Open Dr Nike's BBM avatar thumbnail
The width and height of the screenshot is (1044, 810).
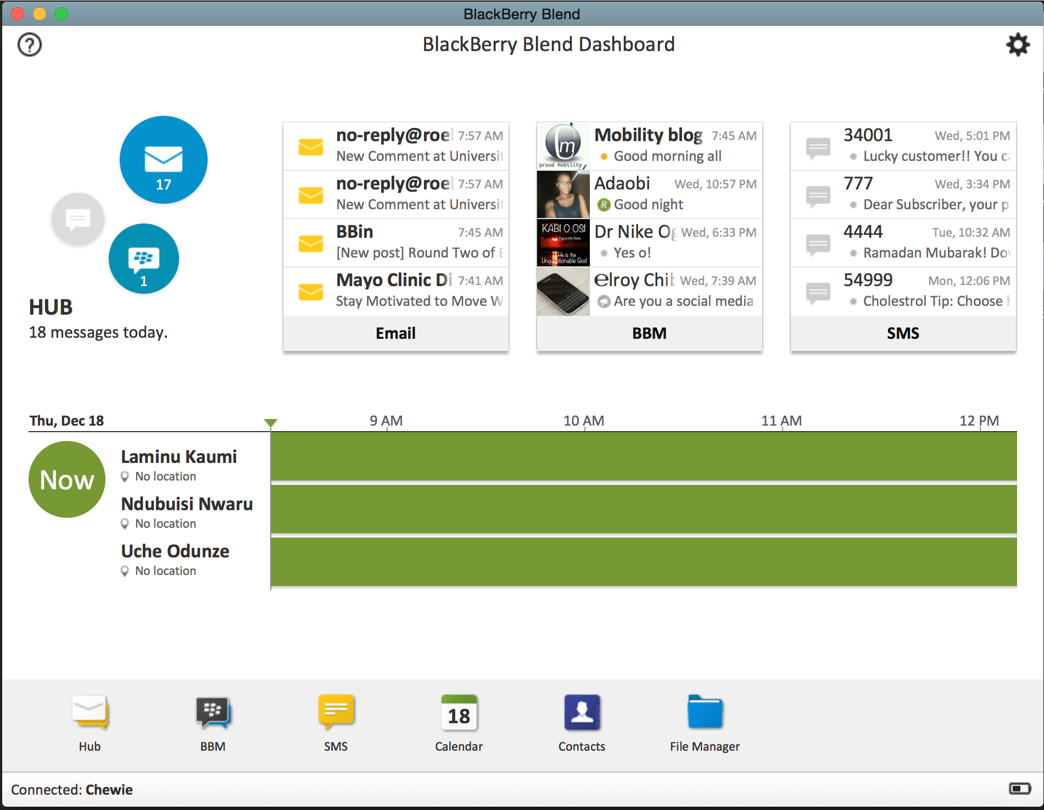coord(563,243)
